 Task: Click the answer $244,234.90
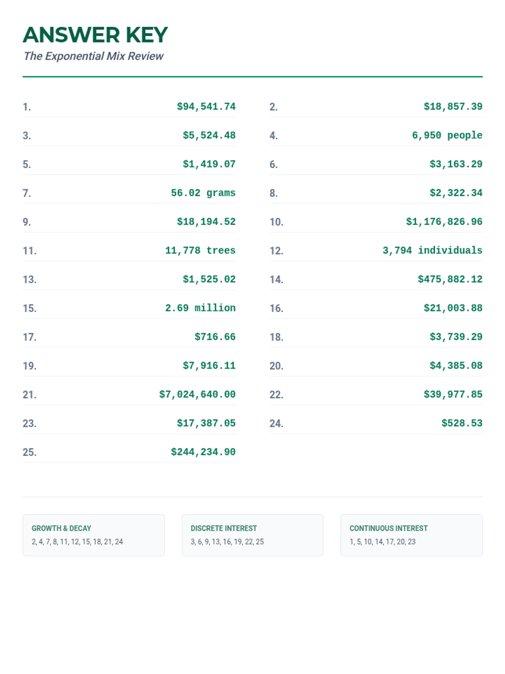pos(203,452)
